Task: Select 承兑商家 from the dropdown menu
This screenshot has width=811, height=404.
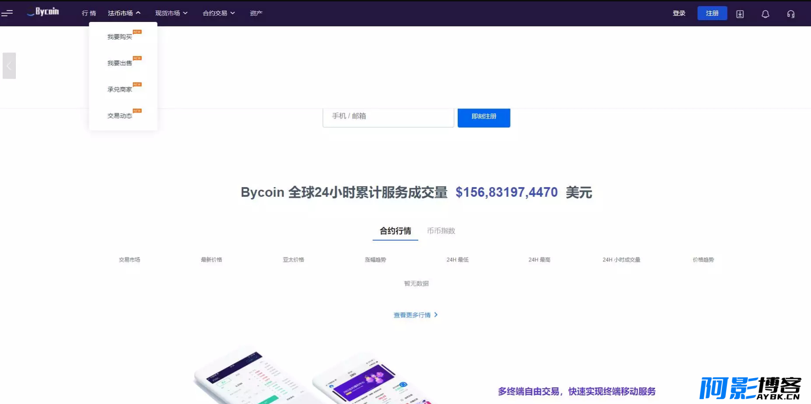Action: [x=119, y=90]
